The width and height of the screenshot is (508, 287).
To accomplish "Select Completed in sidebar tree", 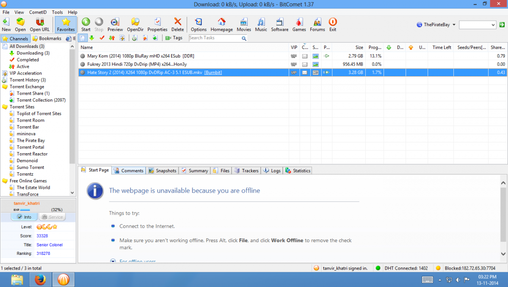I will tap(28, 60).
